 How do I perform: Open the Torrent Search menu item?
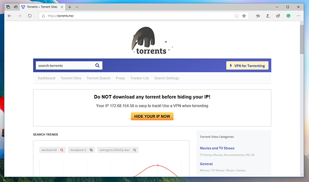pyautogui.click(x=98, y=78)
